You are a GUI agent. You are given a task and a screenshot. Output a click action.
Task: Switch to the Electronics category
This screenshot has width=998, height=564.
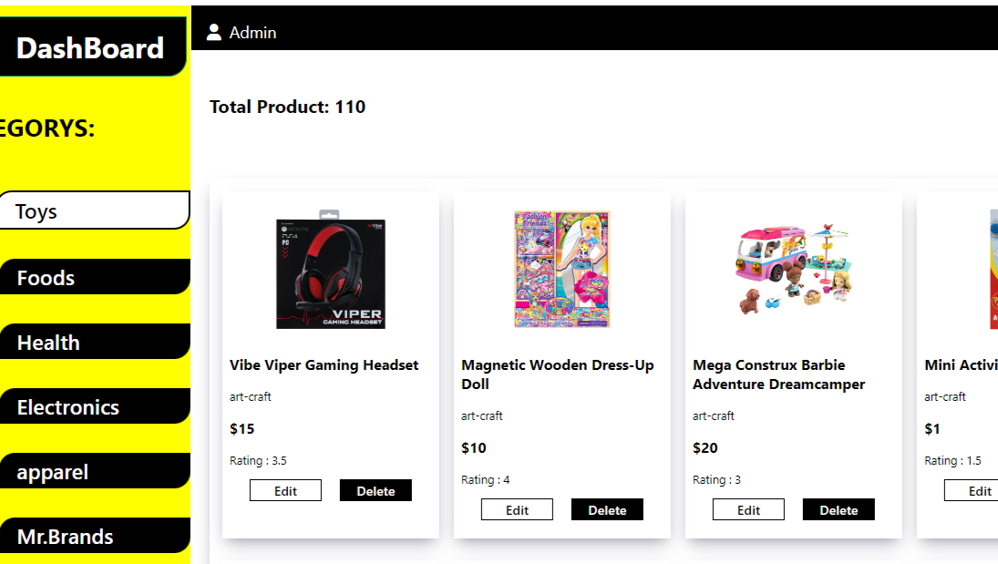point(94,406)
